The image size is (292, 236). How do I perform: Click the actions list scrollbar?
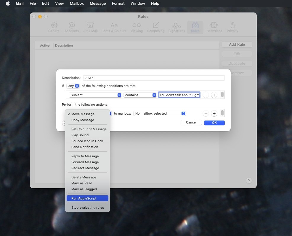[222, 113]
